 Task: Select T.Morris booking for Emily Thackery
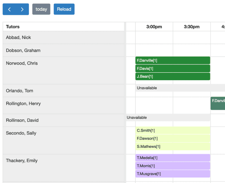(173, 166)
